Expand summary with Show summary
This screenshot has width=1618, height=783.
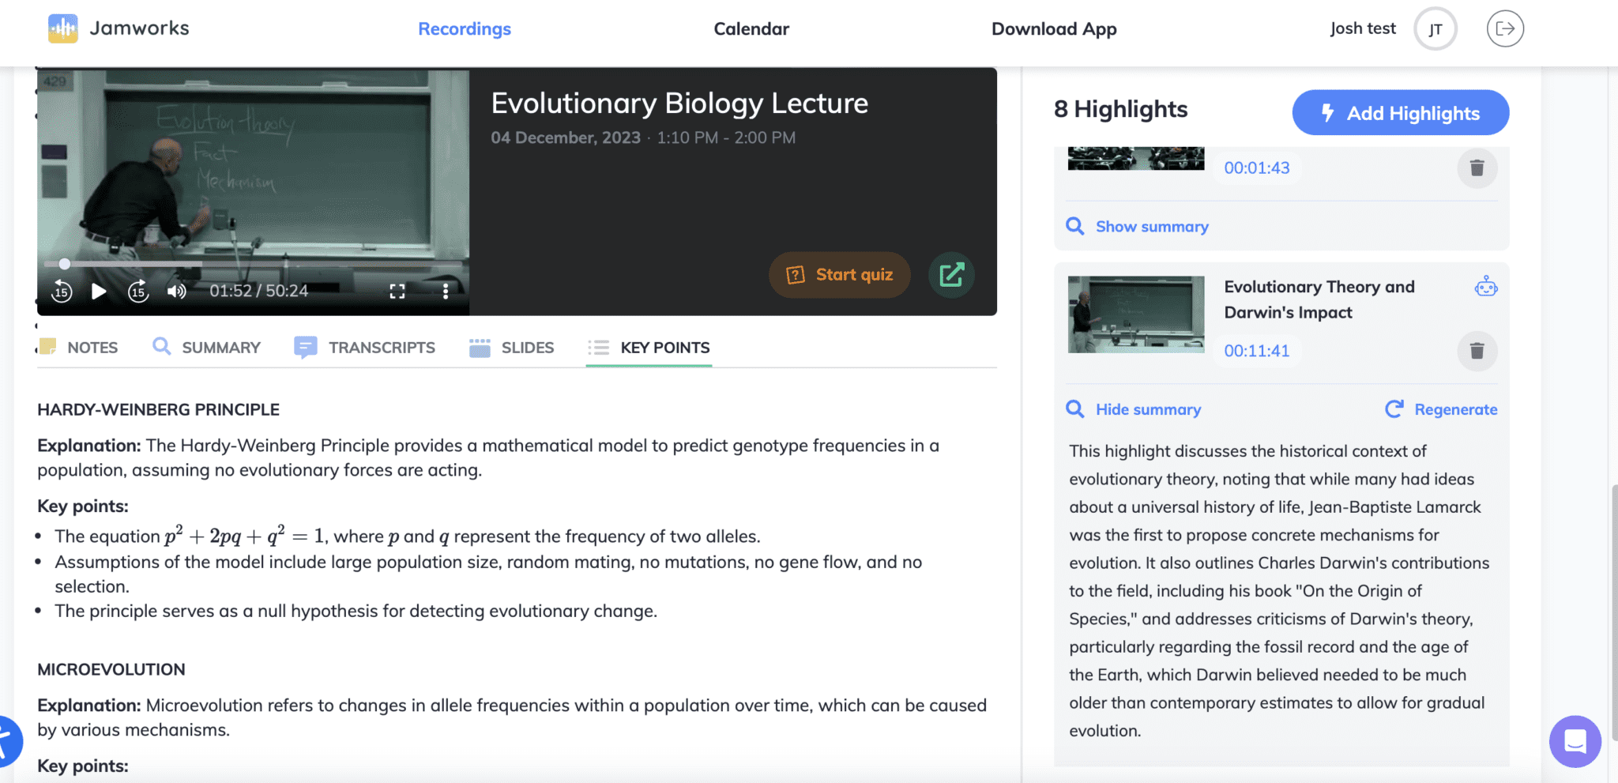1151,227
